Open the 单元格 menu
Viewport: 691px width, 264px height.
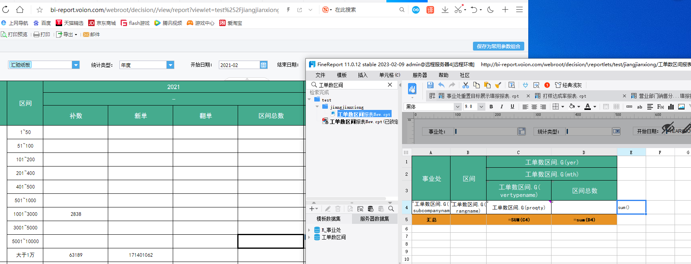click(390, 75)
